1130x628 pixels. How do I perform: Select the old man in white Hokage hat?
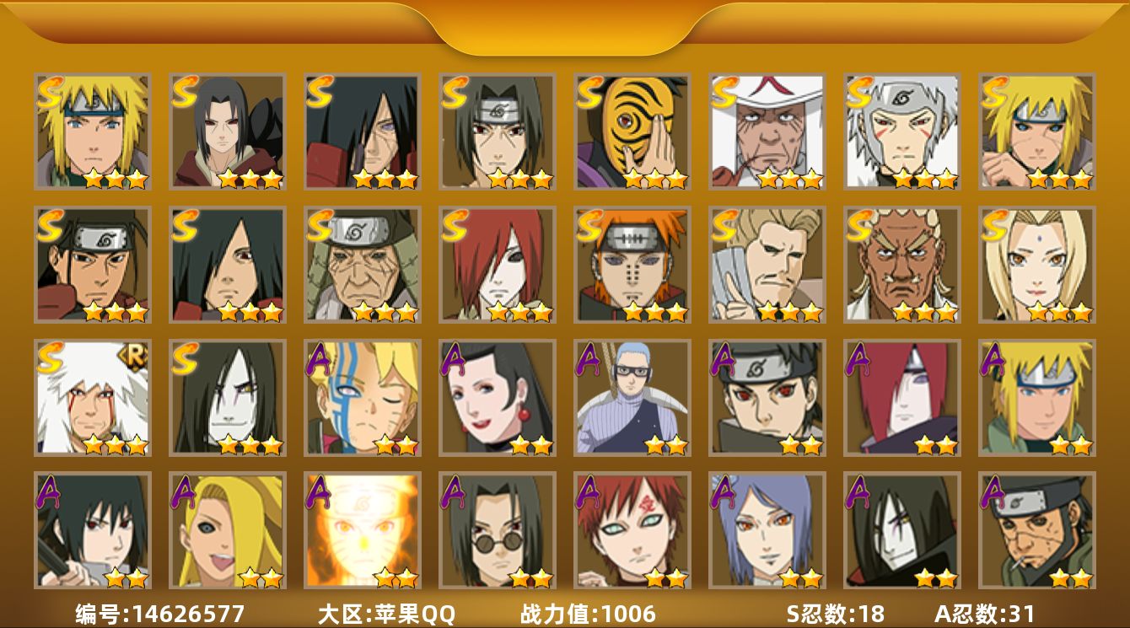767,132
